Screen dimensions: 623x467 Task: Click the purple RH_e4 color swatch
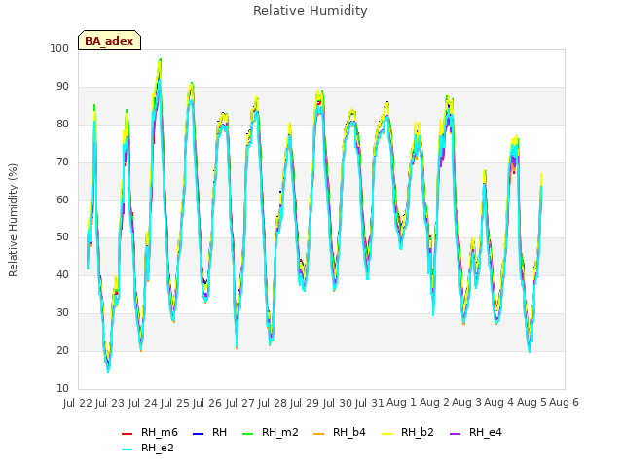pos(455,434)
